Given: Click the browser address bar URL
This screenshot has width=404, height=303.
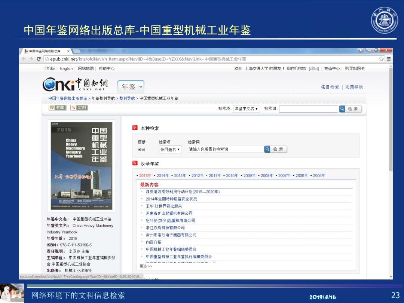Looking at the screenshot, I should pos(148,59).
